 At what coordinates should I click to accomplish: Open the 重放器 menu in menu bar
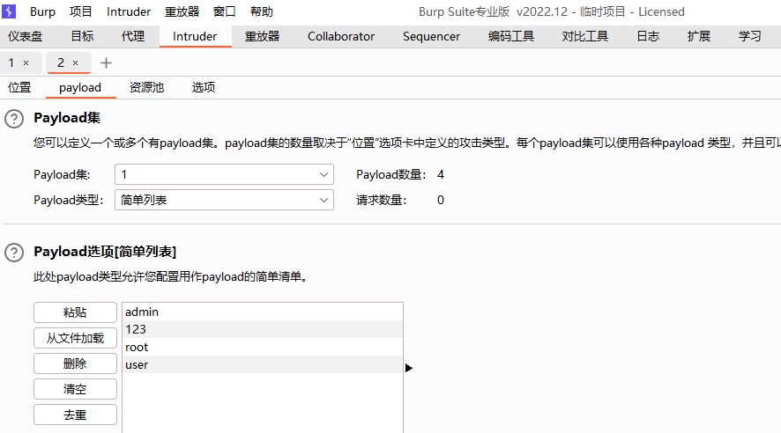(x=182, y=11)
